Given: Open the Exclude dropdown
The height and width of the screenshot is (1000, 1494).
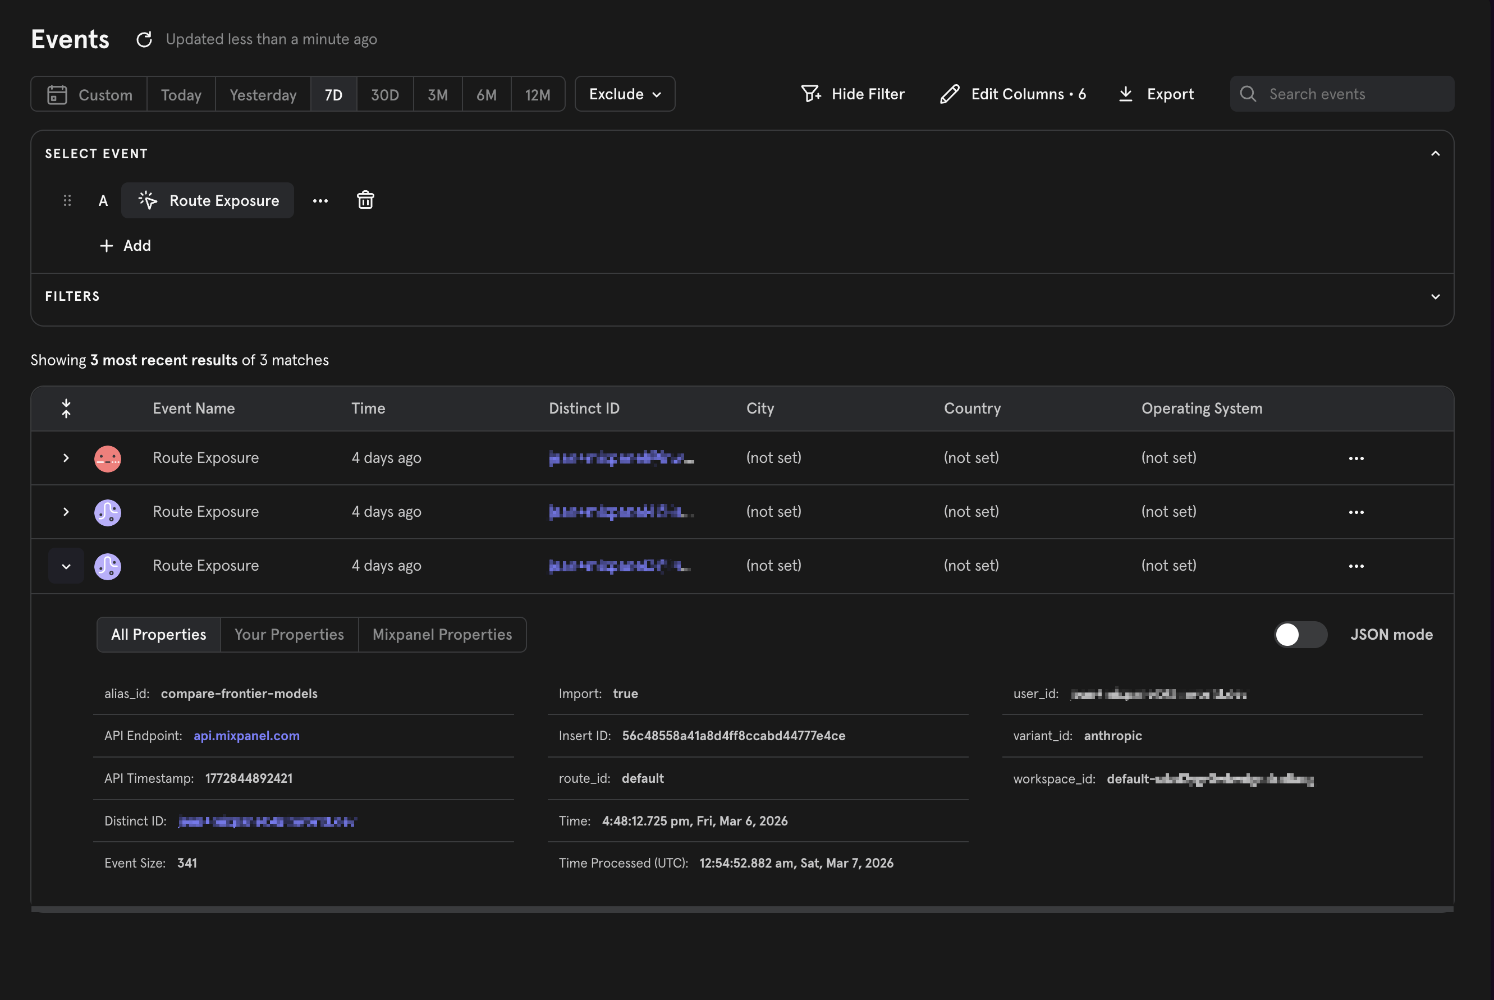Looking at the screenshot, I should (x=624, y=94).
